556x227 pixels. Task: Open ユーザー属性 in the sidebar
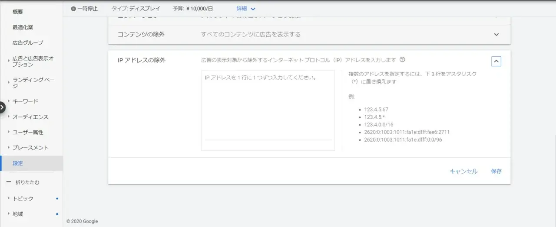(x=28, y=132)
